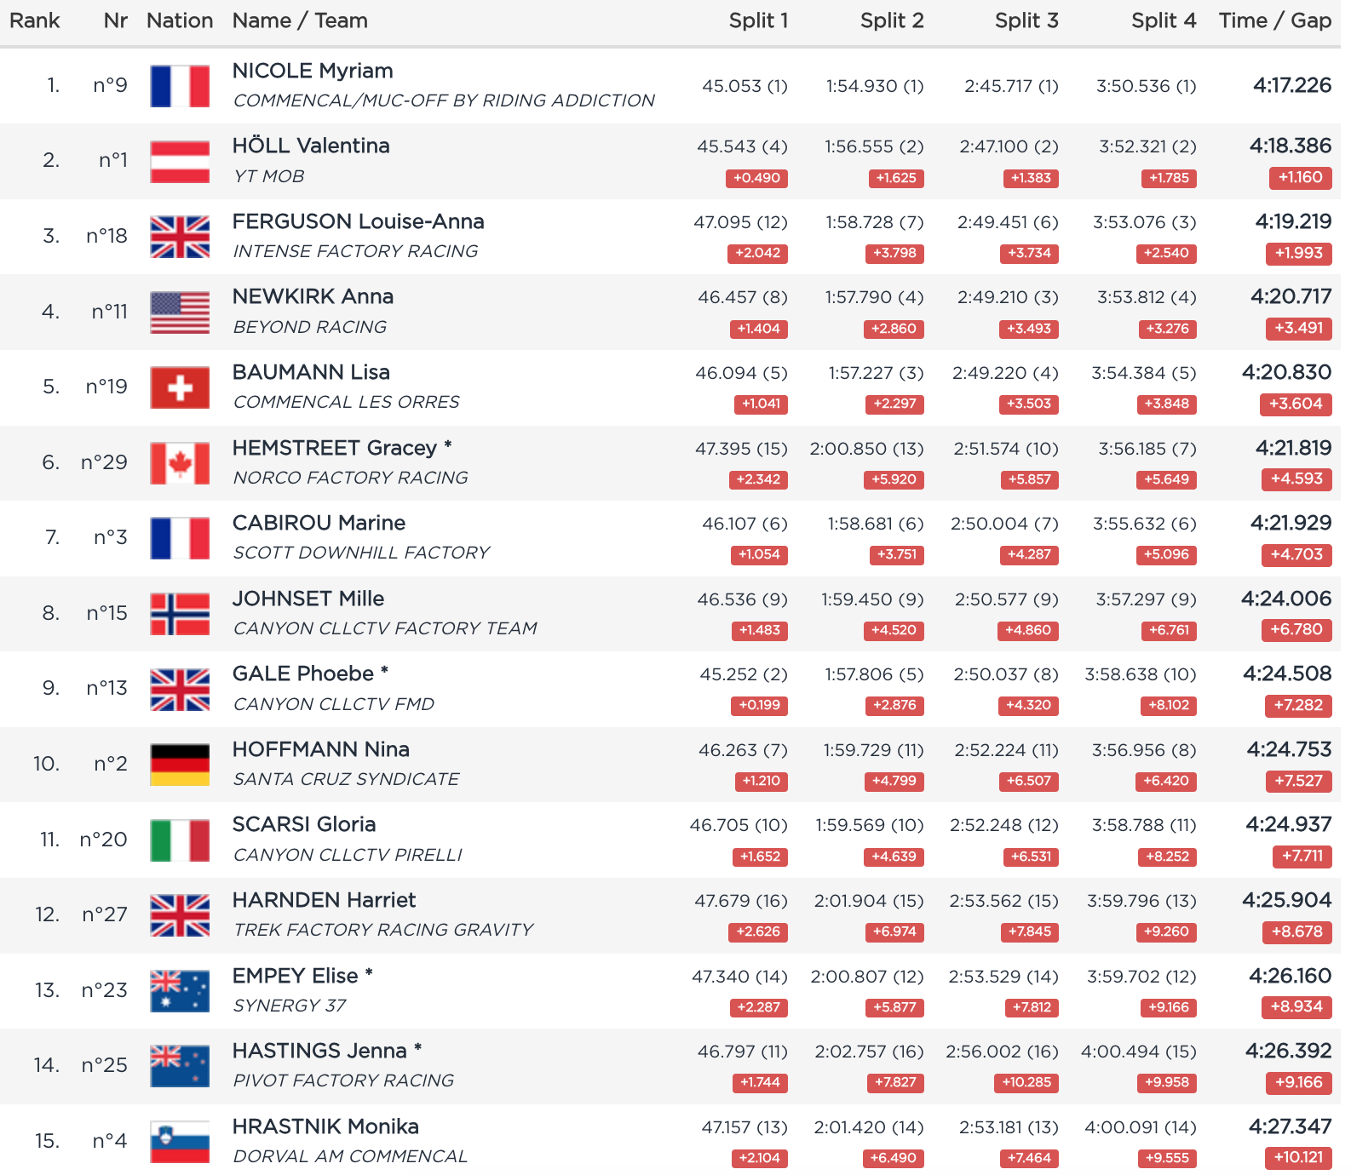
Task: Select the 4:17.226 winning time
Action: point(1291,85)
